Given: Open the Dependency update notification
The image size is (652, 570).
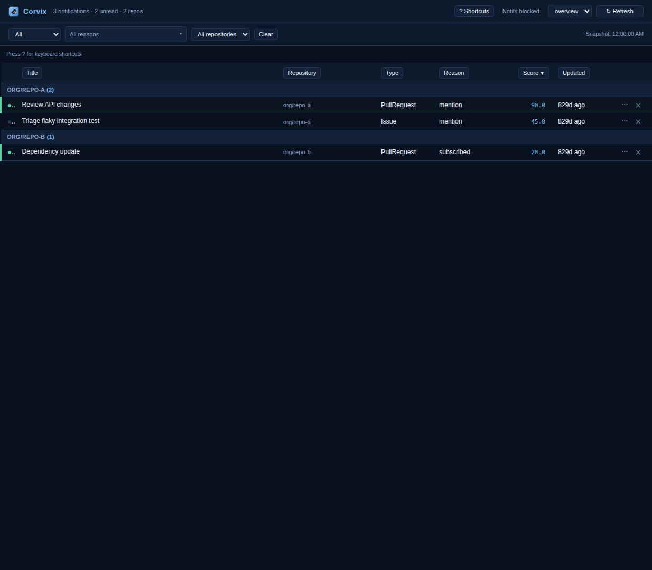Looking at the screenshot, I should click(51, 151).
